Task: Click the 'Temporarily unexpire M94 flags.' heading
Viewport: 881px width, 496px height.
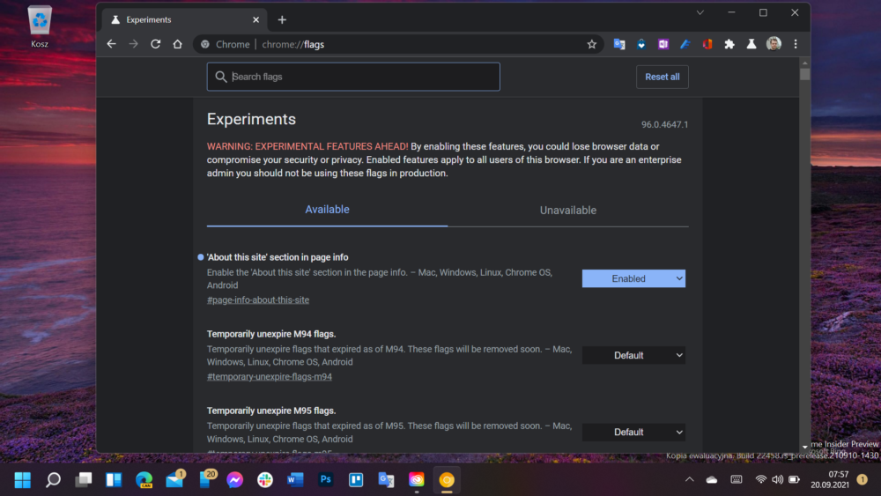Action: (x=271, y=334)
